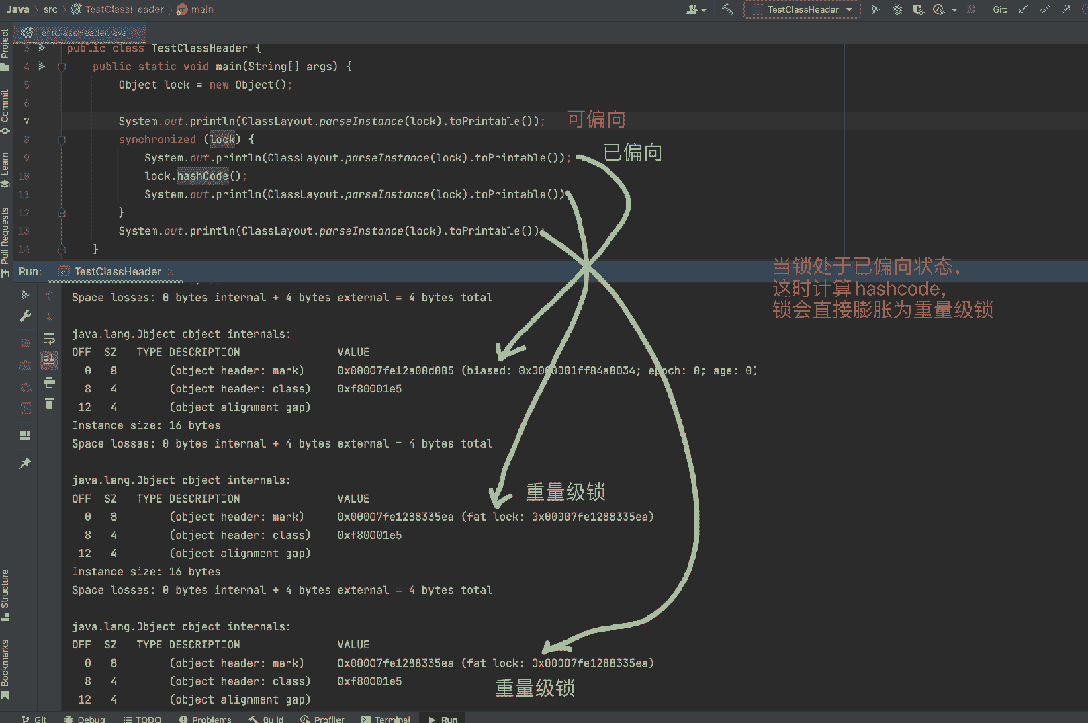Close TestClassHeader Run panel tab
The width and height of the screenshot is (1088, 723).
point(171,271)
